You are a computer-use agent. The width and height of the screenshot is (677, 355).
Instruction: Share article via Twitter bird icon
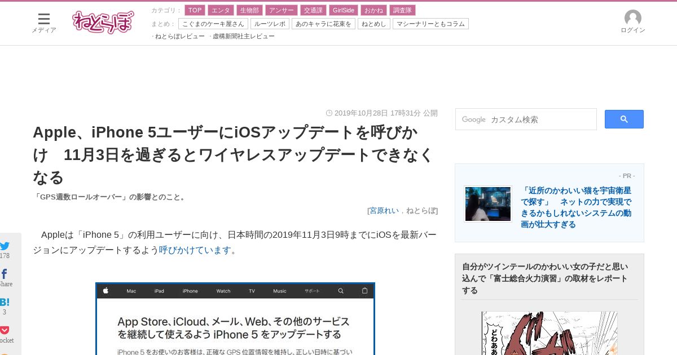(5, 246)
